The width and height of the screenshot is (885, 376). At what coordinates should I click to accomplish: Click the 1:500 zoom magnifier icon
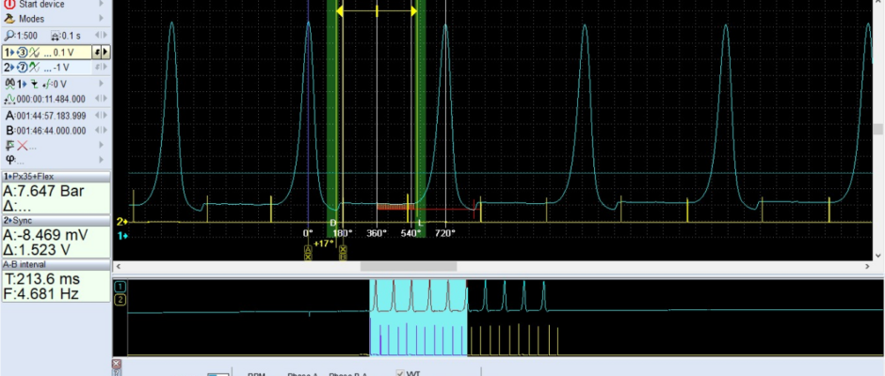(x=9, y=35)
